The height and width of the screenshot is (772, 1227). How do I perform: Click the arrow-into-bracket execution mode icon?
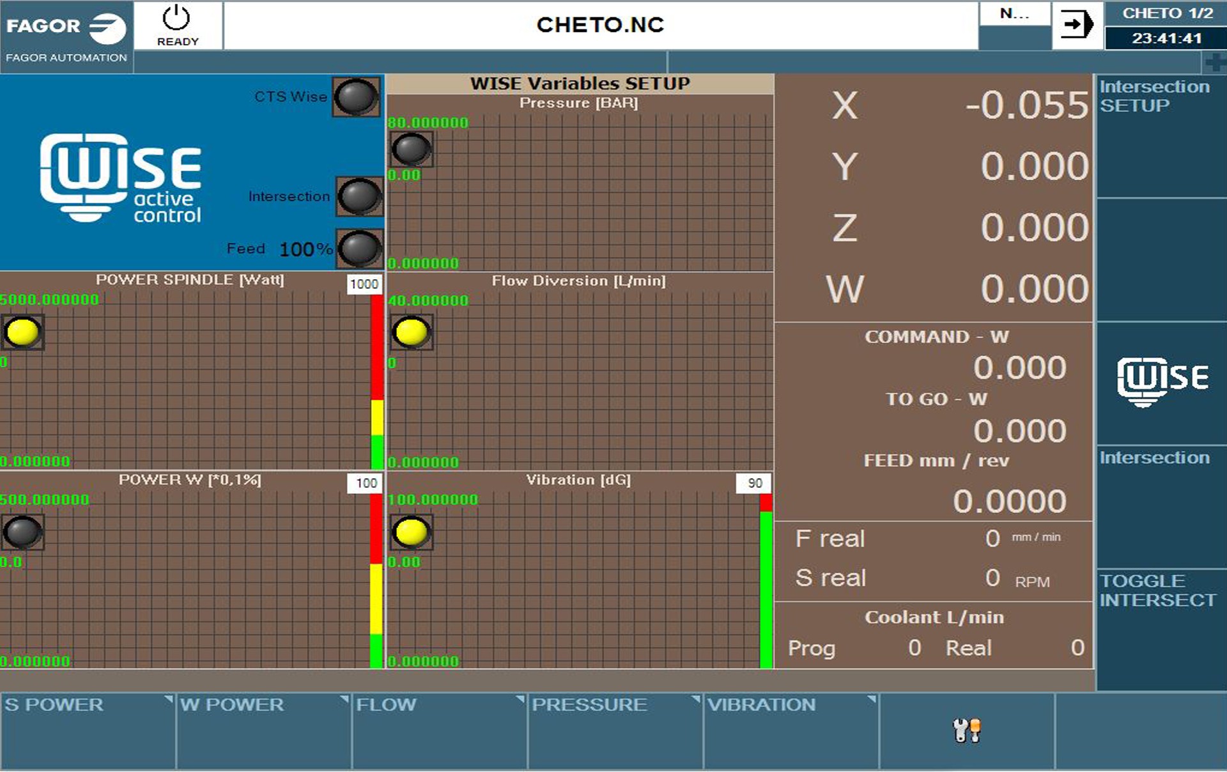click(x=1077, y=26)
